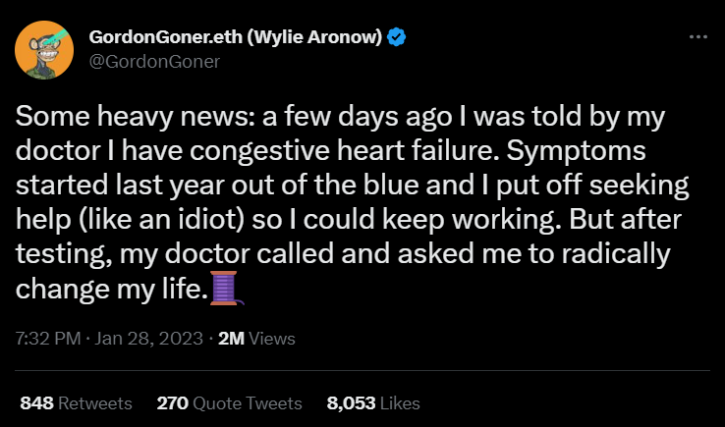Open the three-dot more options menu

pos(698,37)
